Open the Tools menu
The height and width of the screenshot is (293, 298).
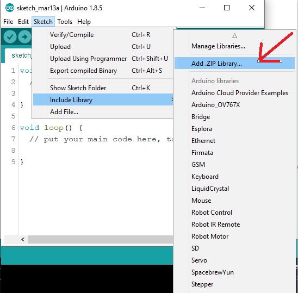click(x=65, y=22)
